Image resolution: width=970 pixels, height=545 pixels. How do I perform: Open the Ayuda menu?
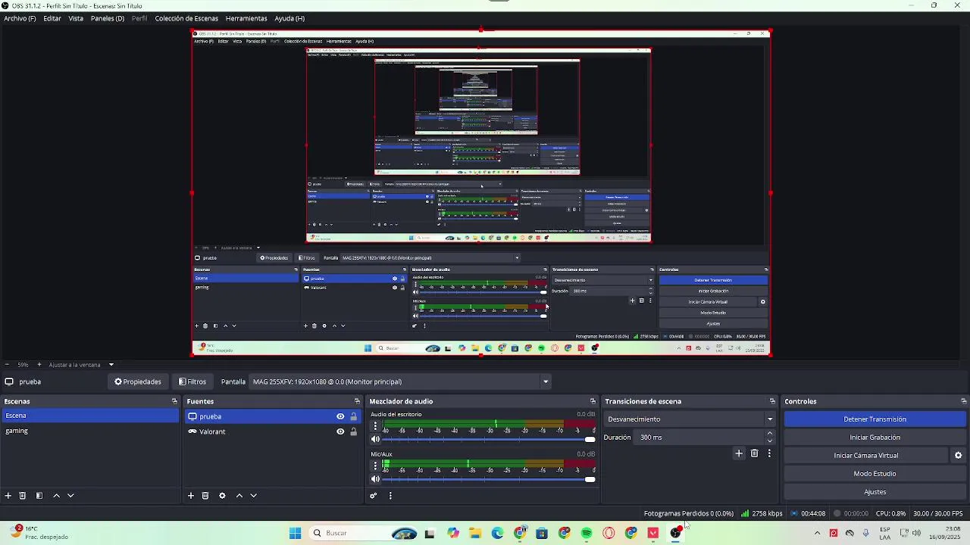point(289,18)
